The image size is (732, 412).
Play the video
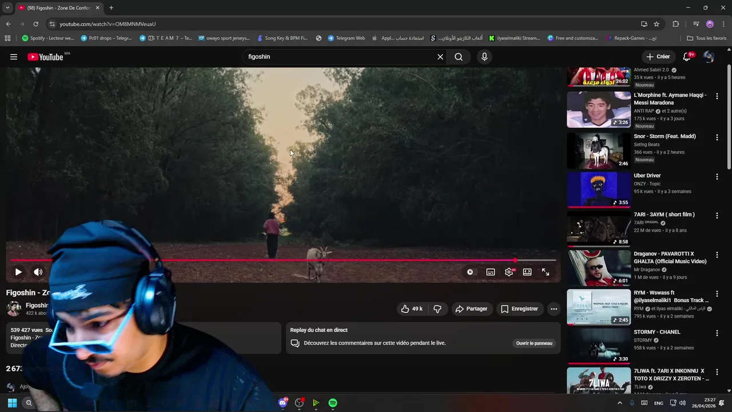(x=18, y=272)
